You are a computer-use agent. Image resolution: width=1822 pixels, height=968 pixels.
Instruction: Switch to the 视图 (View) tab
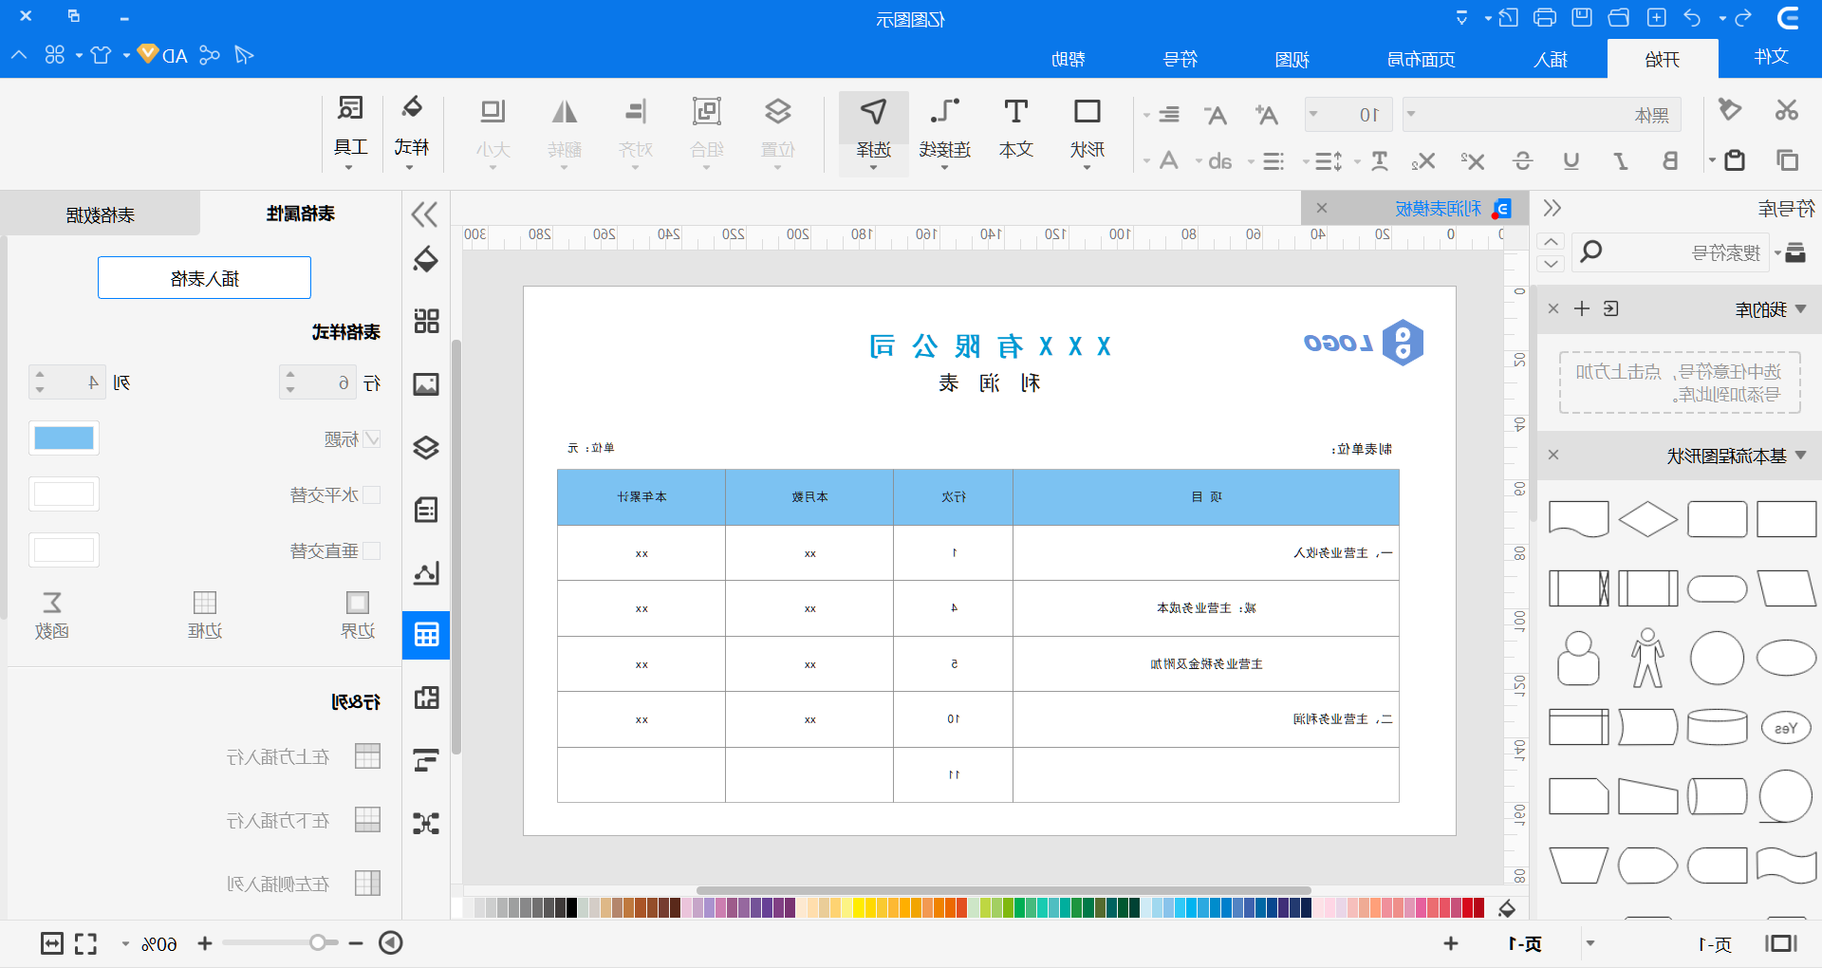point(1292,59)
